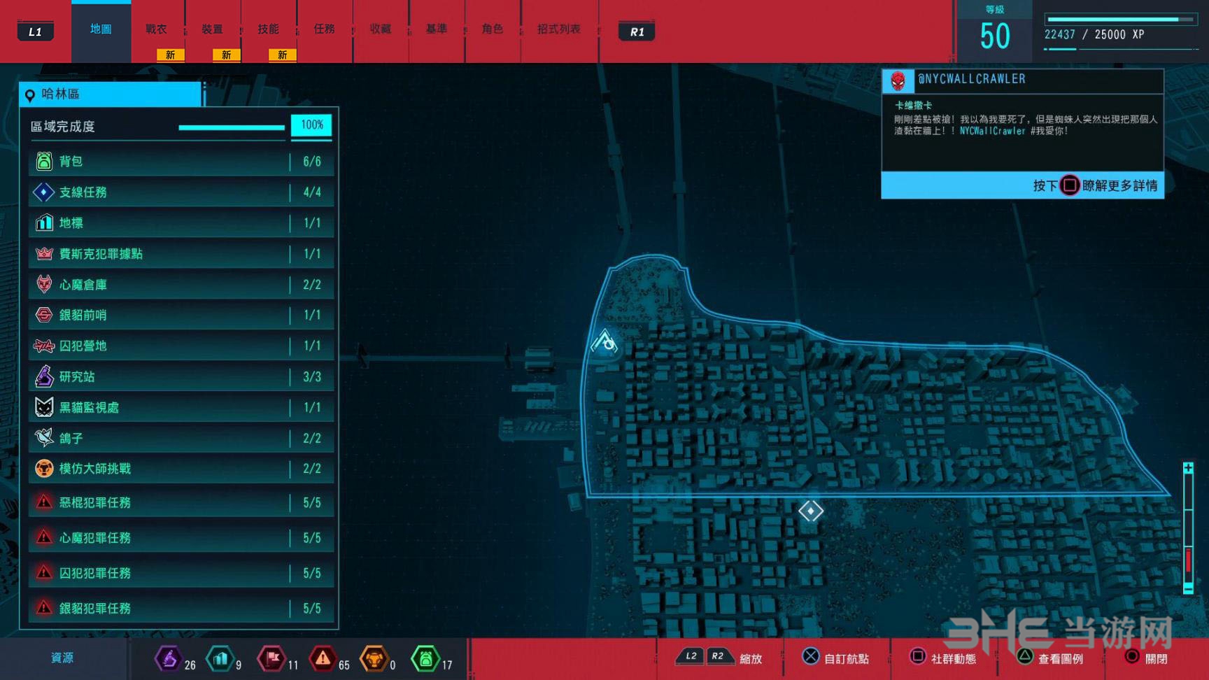Click the L1 shoulder button icon
1209x680 pixels.
(x=36, y=31)
